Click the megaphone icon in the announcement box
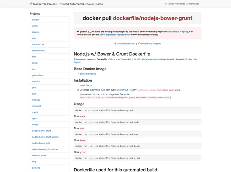Viewport: 231px width, 172px height. (x=78, y=32)
